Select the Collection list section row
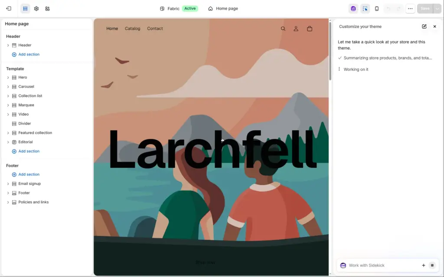Screen dimensions: 444x277 coord(47,96)
